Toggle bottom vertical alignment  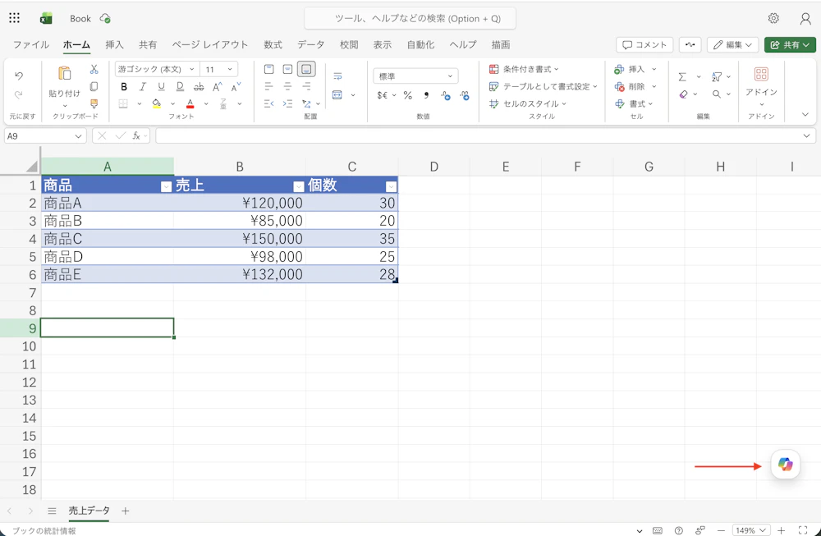click(x=306, y=69)
